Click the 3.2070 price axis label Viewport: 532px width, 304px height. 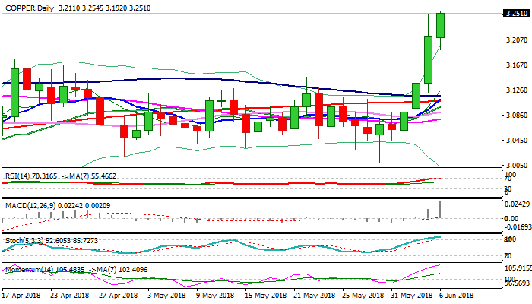(516, 40)
